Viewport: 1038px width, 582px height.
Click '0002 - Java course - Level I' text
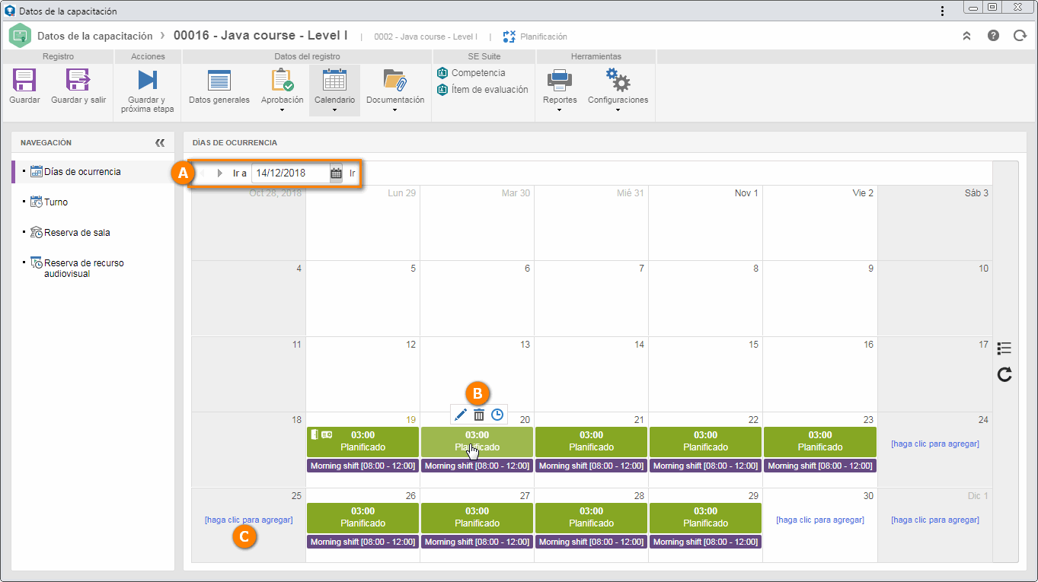tap(426, 37)
